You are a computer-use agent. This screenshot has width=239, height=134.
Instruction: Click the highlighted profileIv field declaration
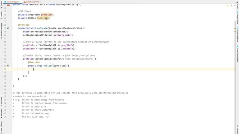(47, 15)
